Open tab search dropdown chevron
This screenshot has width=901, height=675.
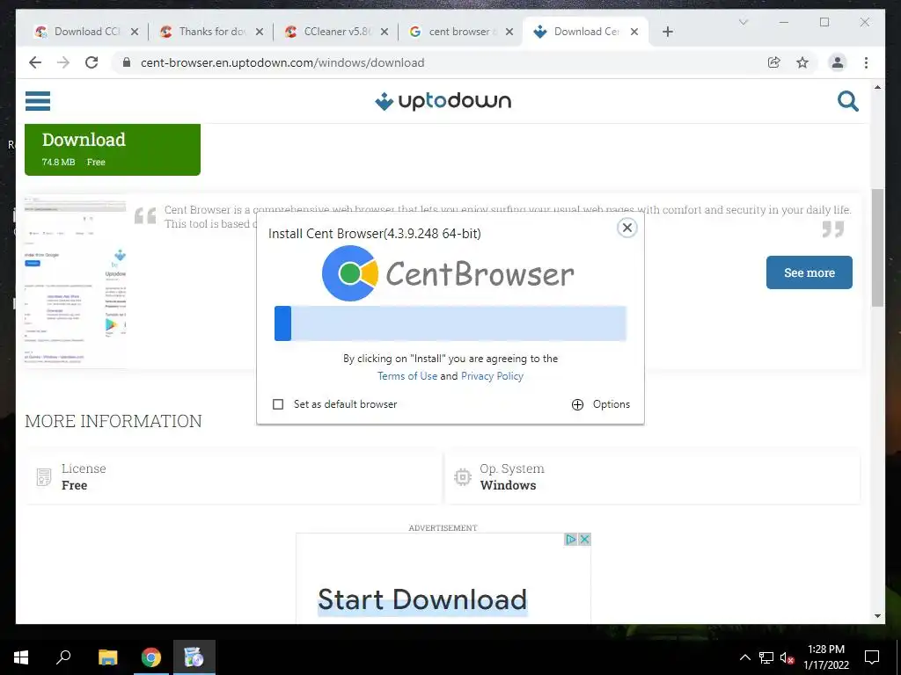(x=743, y=22)
